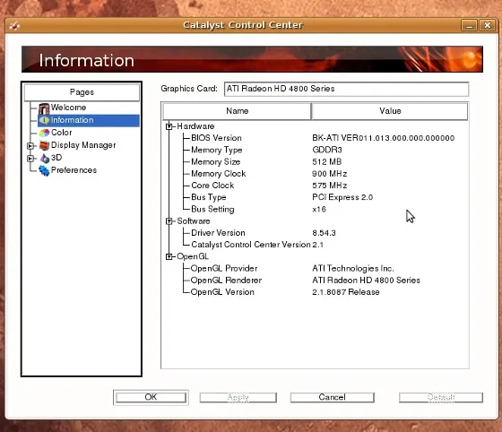Select the Software tree row
The image size is (502, 432).
click(x=194, y=221)
